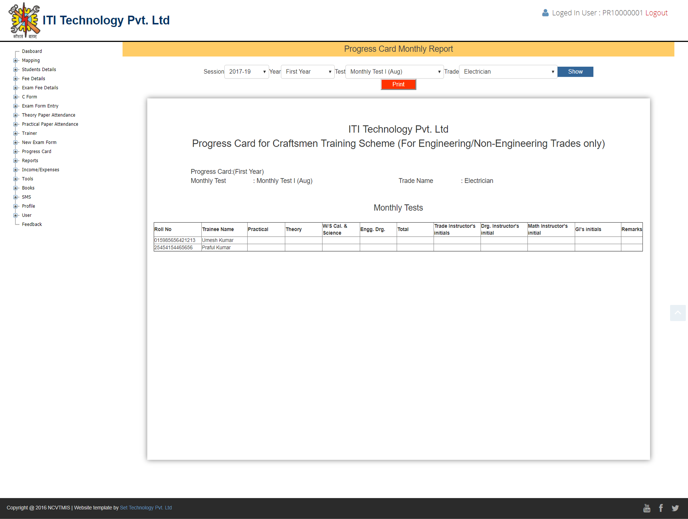Select Students Details in the sidebar

[39, 70]
